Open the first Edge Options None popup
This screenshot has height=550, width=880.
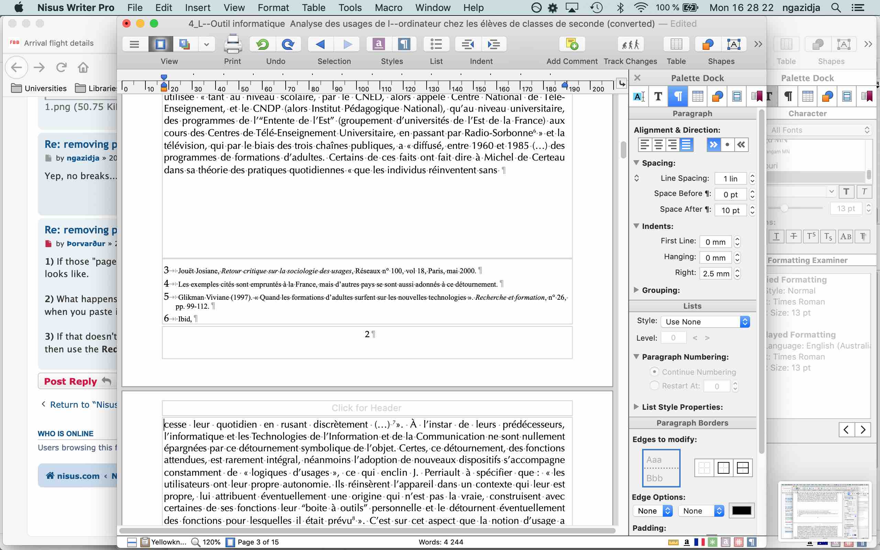(x=652, y=511)
